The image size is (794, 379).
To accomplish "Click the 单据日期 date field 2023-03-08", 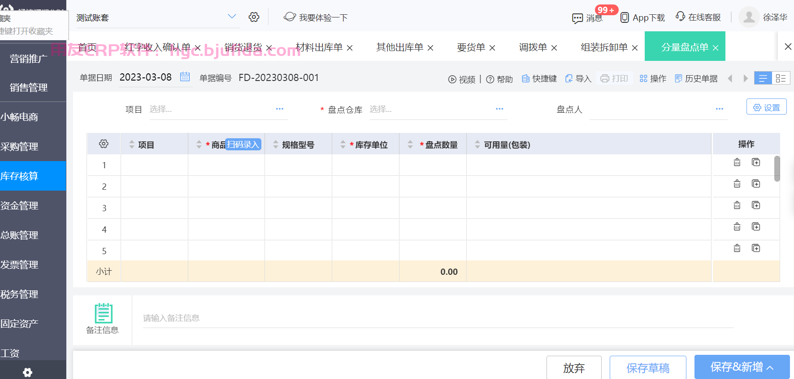I will pyautogui.click(x=146, y=77).
